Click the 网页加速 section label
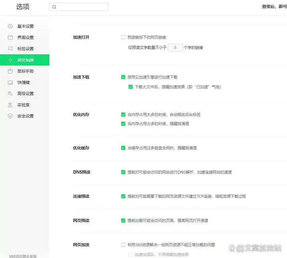 point(81,245)
